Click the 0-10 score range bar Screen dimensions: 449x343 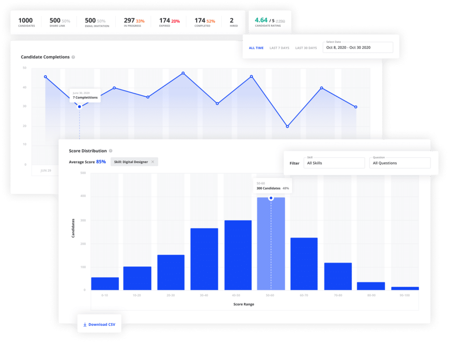coord(105,283)
